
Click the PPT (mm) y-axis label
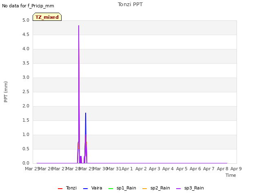pos(6,92)
